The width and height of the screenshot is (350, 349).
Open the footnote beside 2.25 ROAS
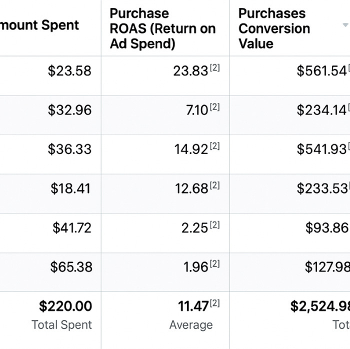pos(214,225)
